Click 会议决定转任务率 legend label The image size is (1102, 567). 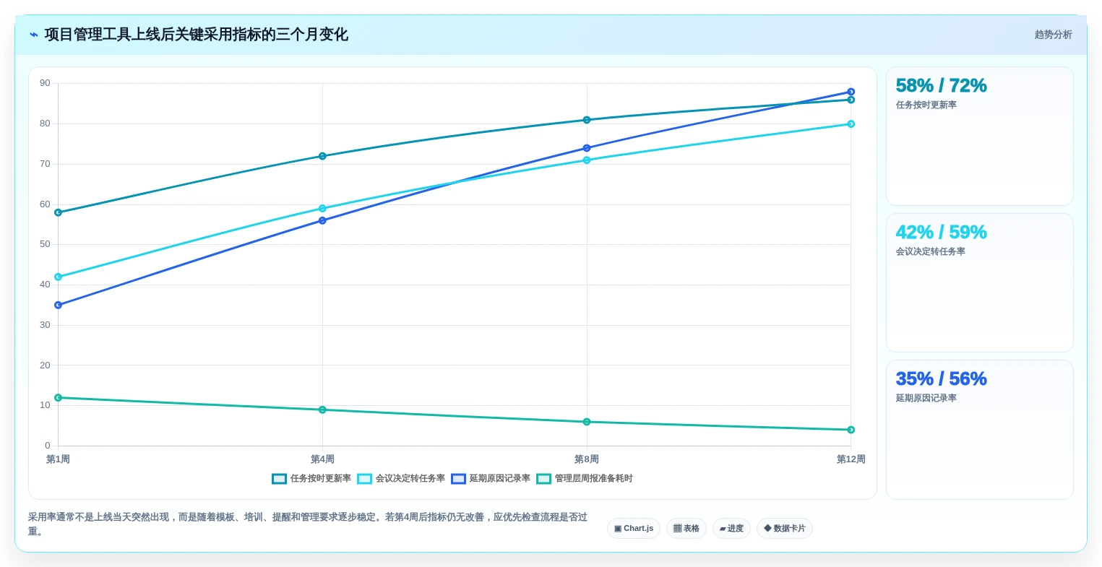click(x=410, y=479)
